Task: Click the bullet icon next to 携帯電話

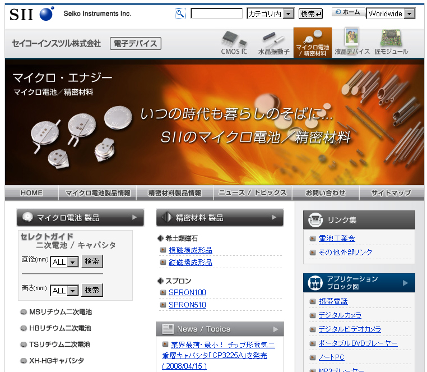Action: (x=313, y=301)
